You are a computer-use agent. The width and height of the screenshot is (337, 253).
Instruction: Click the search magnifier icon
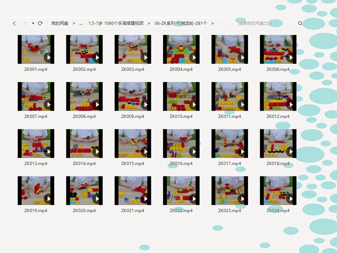(x=300, y=23)
